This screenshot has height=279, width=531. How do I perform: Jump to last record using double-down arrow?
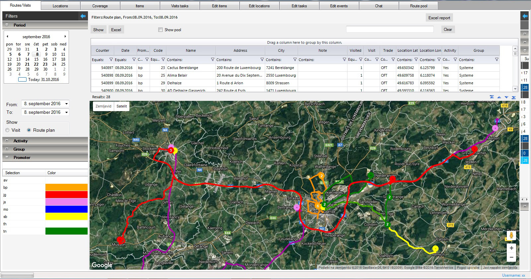pos(514,97)
